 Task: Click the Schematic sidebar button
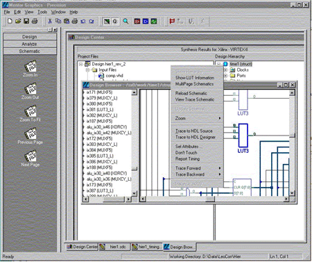click(x=30, y=51)
